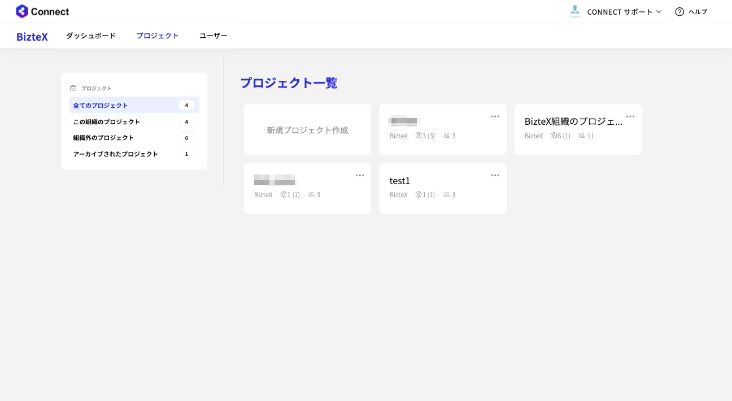
Task: Click the members icon on the test1 card
Action: [447, 194]
